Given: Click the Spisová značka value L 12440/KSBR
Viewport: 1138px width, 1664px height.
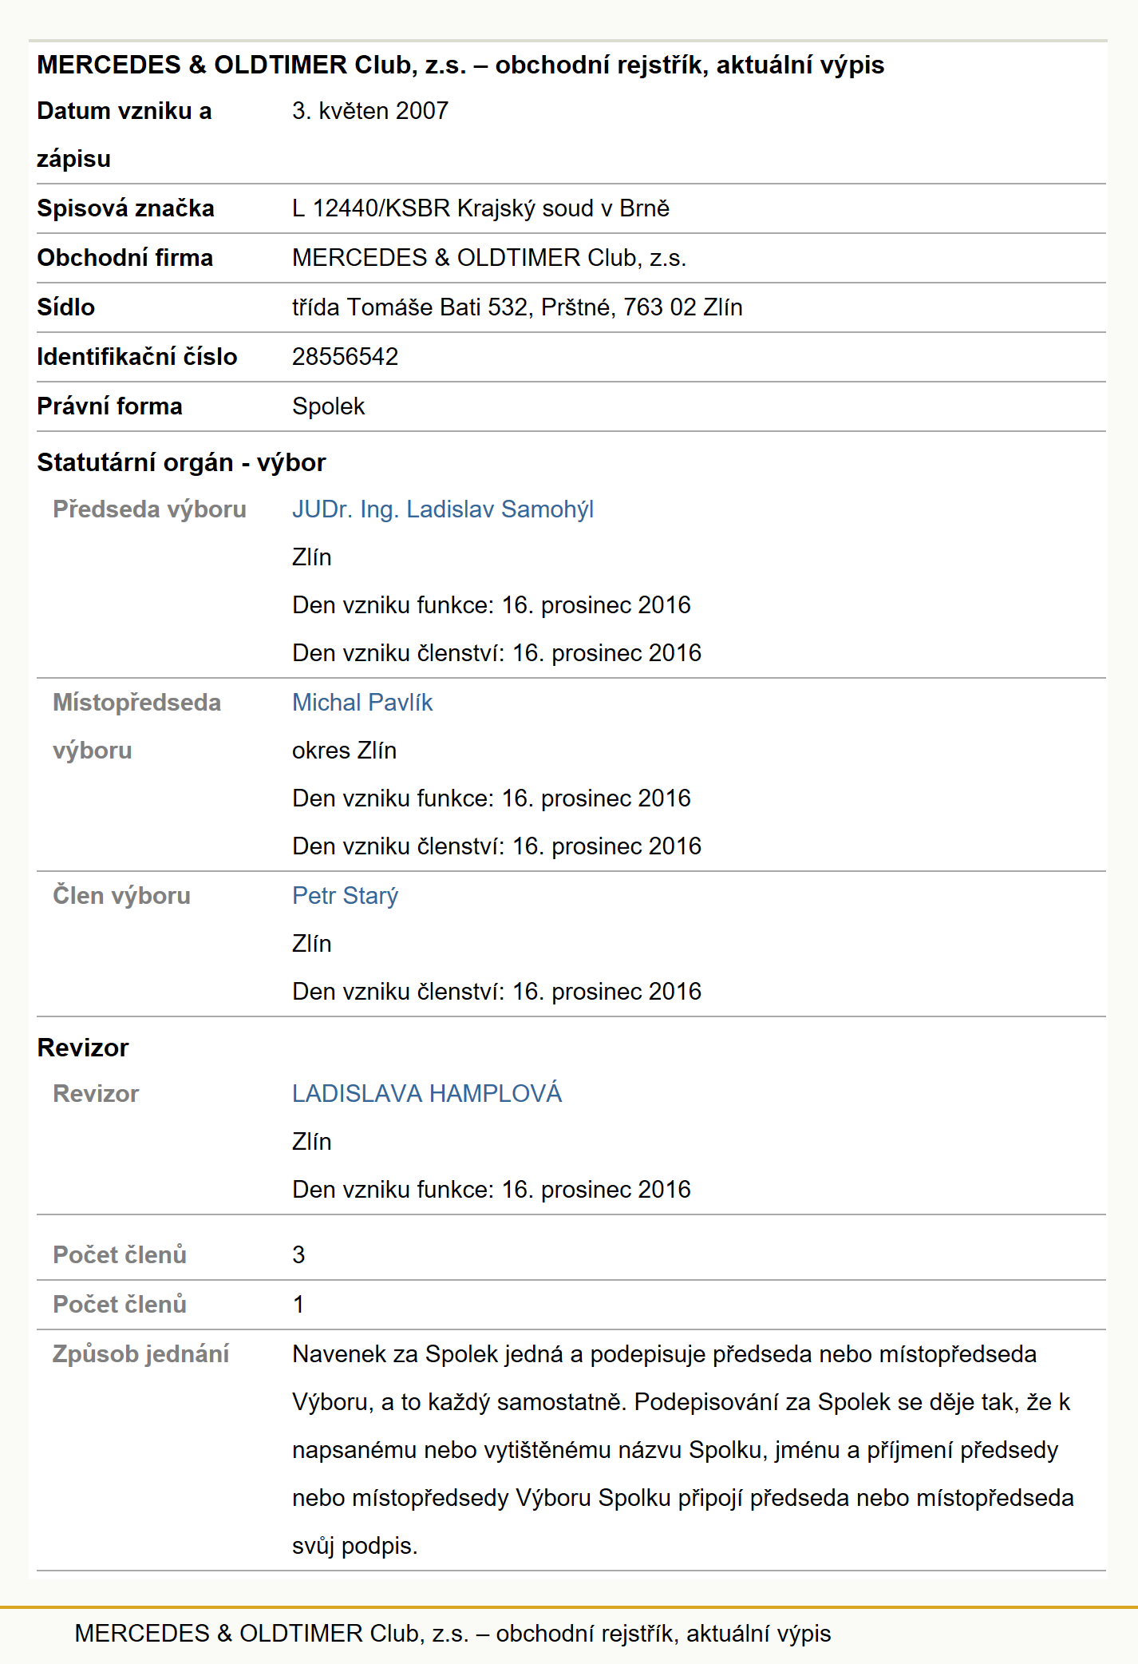Looking at the screenshot, I should pos(480,208).
